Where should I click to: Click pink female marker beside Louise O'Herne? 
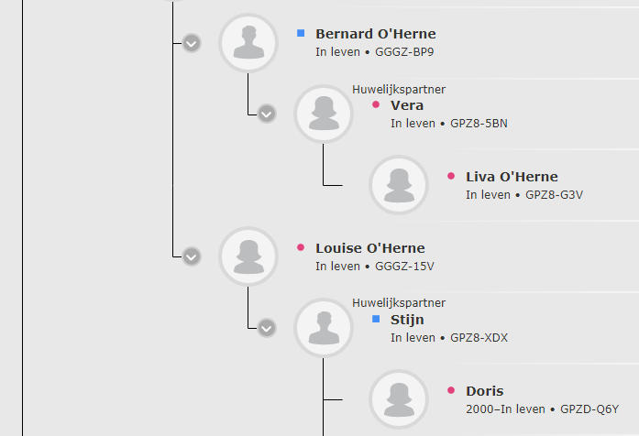pyautogui.click(x=301, y=247)
